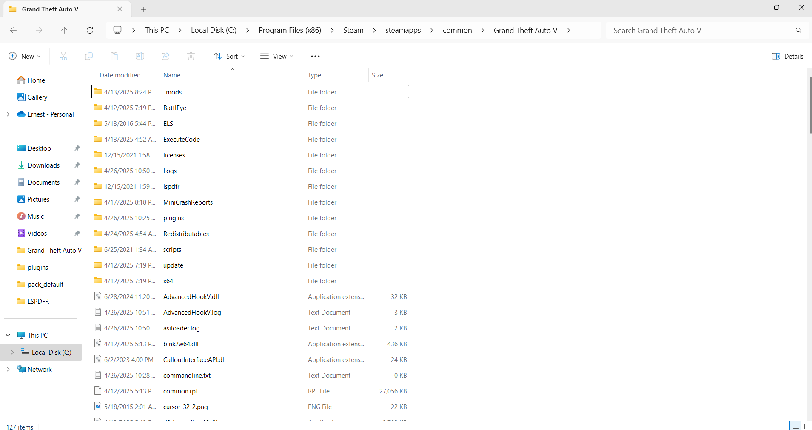
Task: Click the Rename toolbar icon
Action: tap(140, 56)
